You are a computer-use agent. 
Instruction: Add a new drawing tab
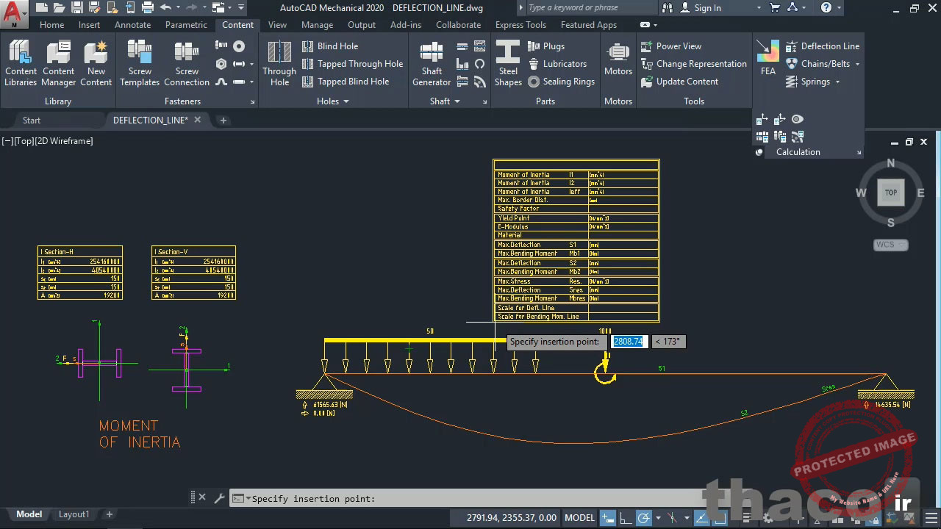[x=223, y=120]
